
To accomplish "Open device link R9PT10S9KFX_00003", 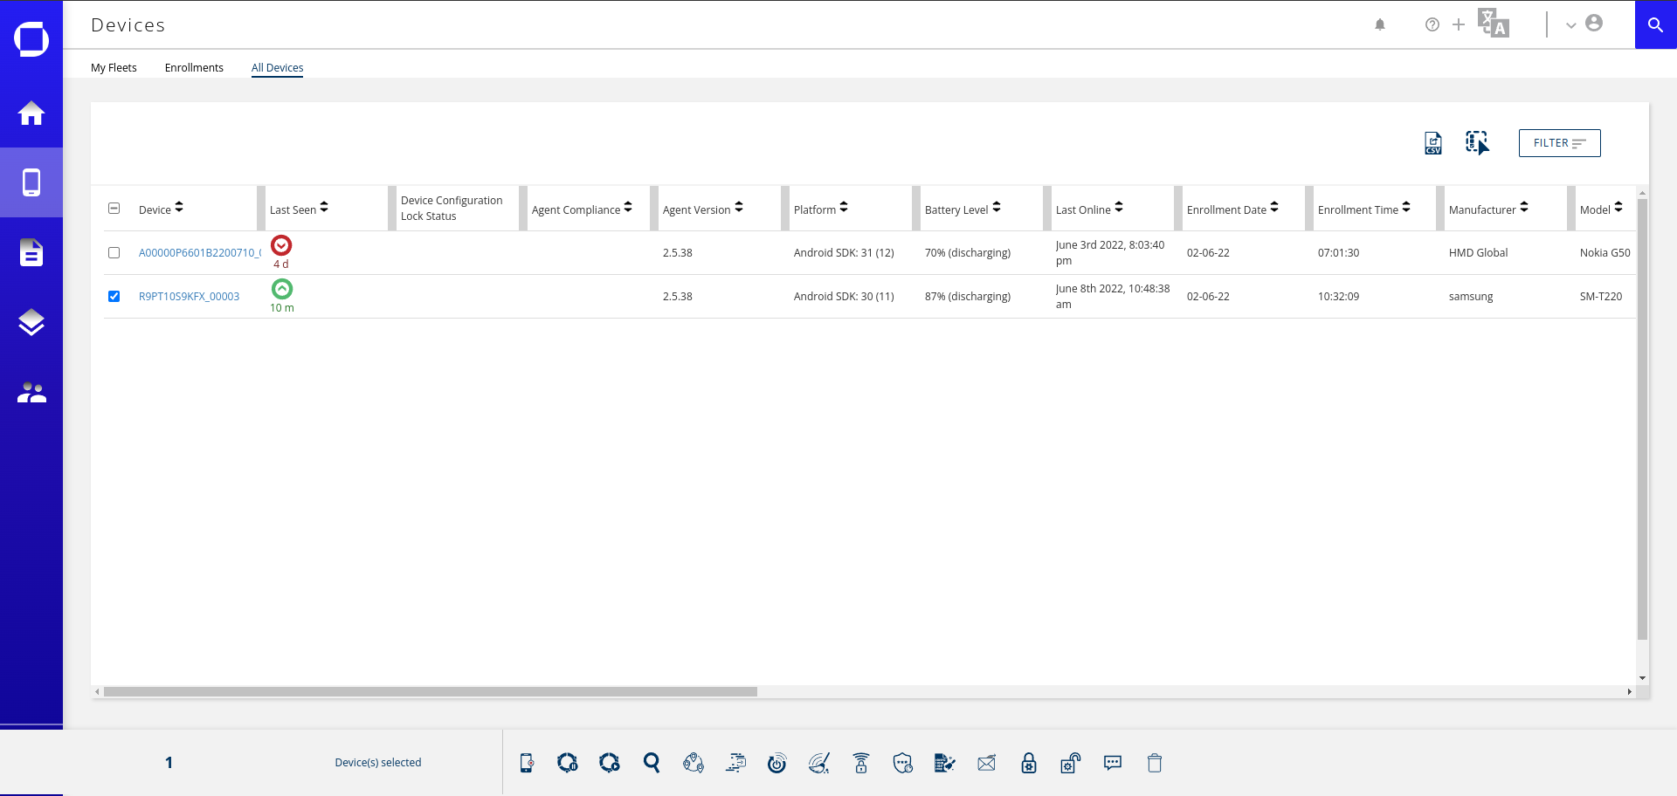I will coord(189,297).
